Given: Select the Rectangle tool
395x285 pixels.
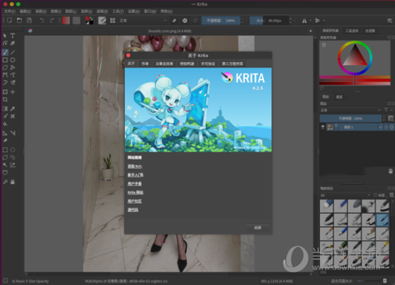Looking at the screenshot, I should [5, 60].
